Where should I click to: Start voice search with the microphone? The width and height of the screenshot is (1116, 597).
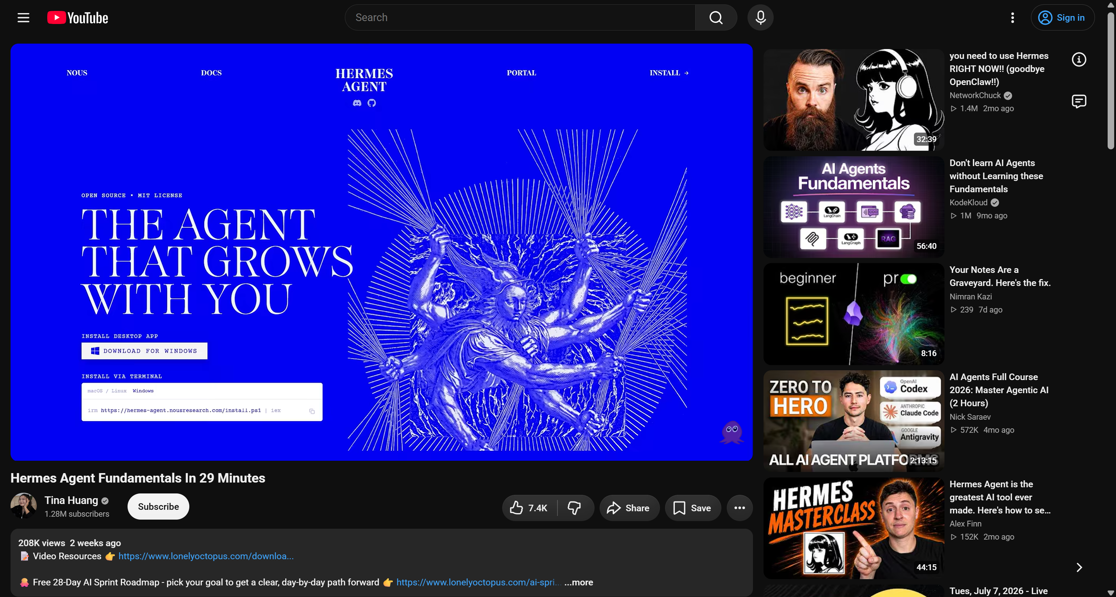pos(760,18)
